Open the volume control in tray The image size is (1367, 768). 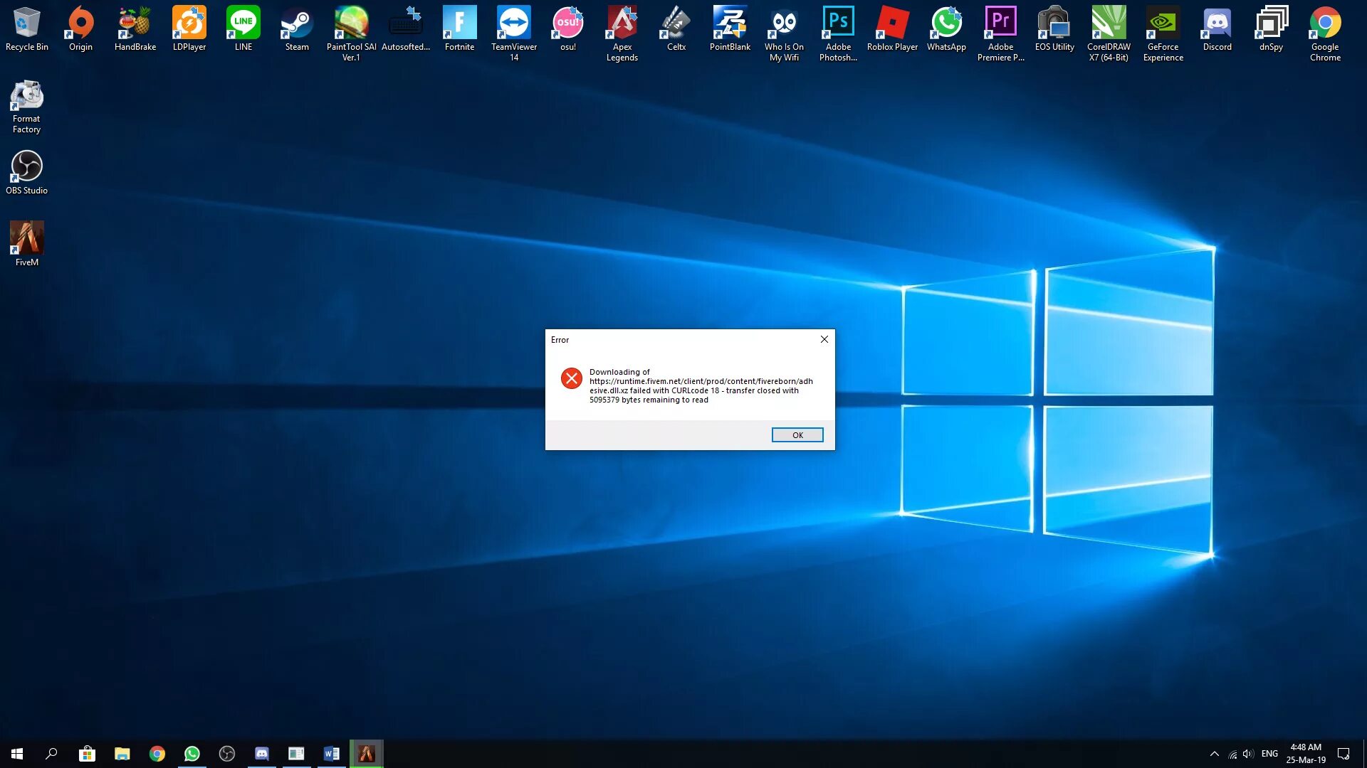(x=1248, y=754)
